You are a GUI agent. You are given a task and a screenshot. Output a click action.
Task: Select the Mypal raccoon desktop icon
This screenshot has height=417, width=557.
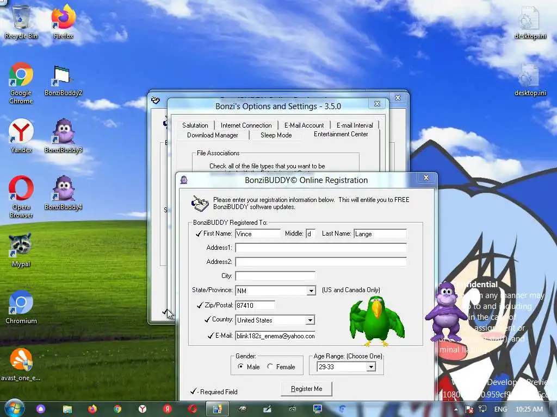pyautogui.click(x=21, y=250)
